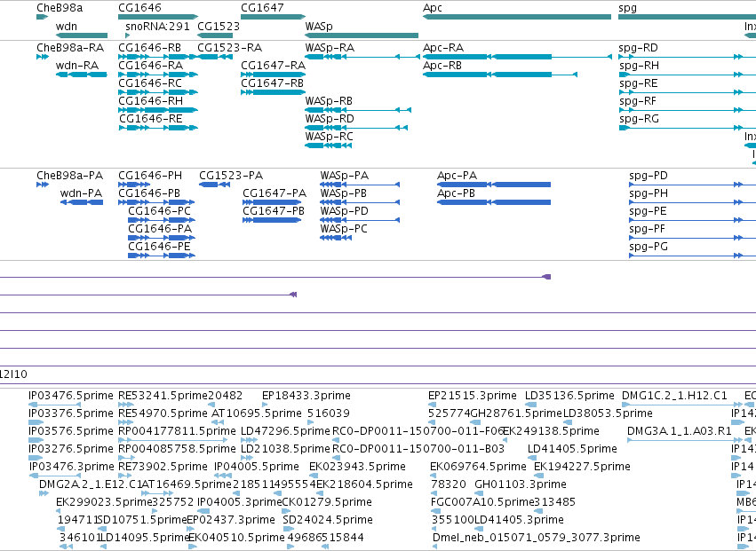This screenshot has height=551, width=756.
Task: Open transcript CheB98a-RA
Action: (x=70, y=48)
